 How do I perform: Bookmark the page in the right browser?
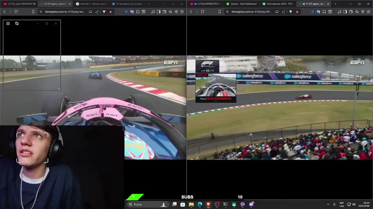pos(219,12)
